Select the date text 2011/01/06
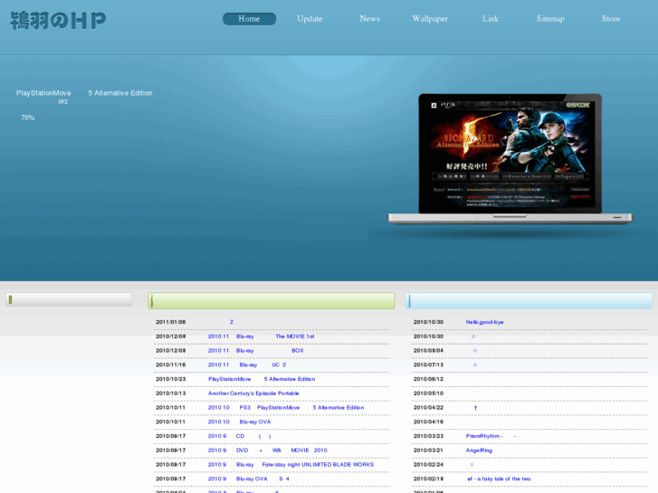This screenshot has height=493, width=658. [171, 322]
